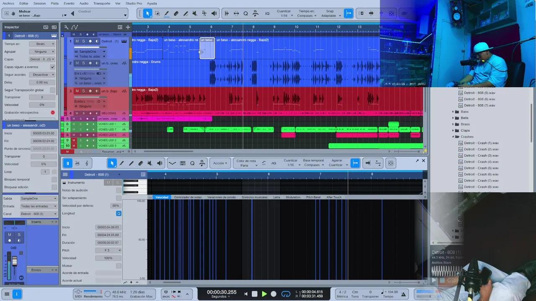Select the Paint tool in the editor toolbar

pyautogui.click(x=121, y=163)
